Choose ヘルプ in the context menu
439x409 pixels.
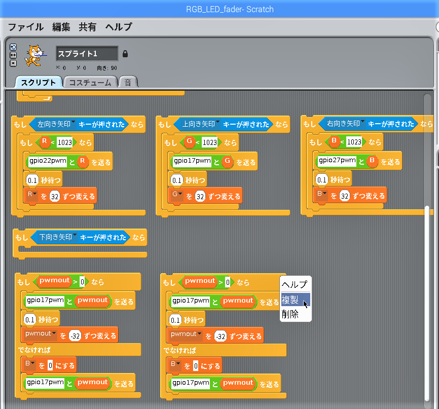click(296, 284)
